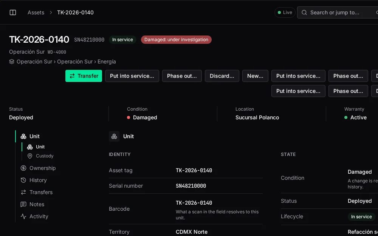
Task: Click the search magnifier icon
Action: click(x=304, y=12)
